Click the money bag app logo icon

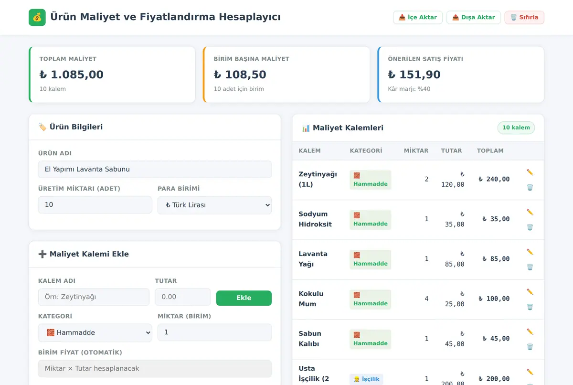[37, 17]
